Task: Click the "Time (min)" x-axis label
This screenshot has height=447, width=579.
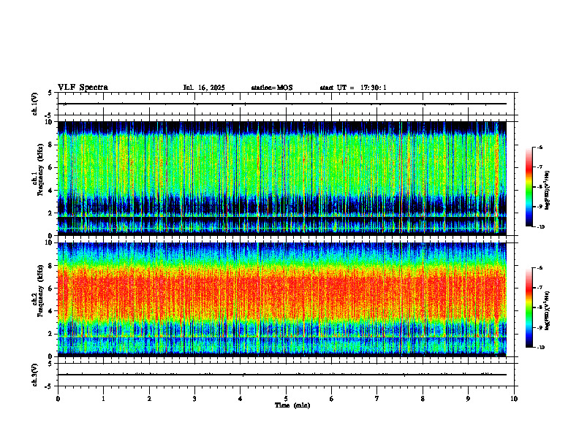Action: [292, 405]
